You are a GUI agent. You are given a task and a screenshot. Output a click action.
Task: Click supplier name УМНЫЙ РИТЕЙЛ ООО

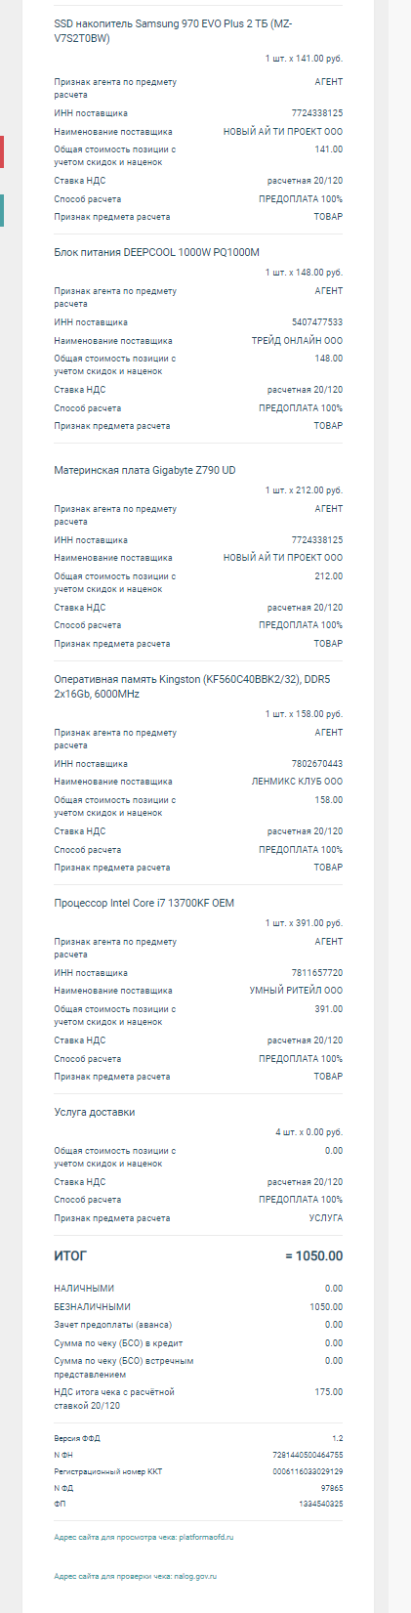[296, 990]
